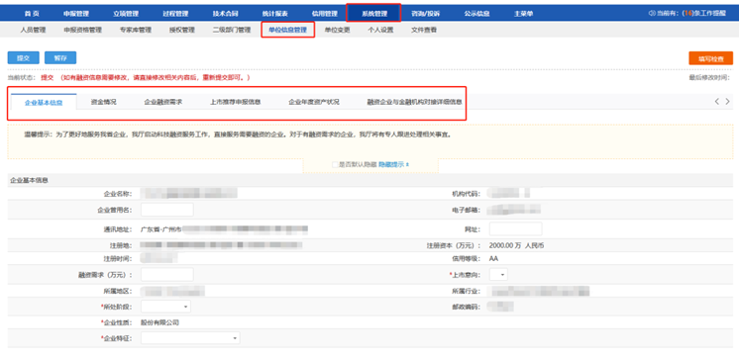Open the 企业特征 dropdown

(190, 338)
